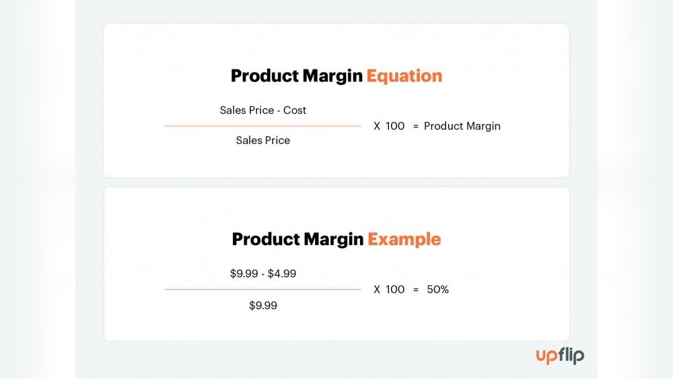Click the $4.99 cost value
This screenshot has height=379, width=673.
(x=282, y=274)
